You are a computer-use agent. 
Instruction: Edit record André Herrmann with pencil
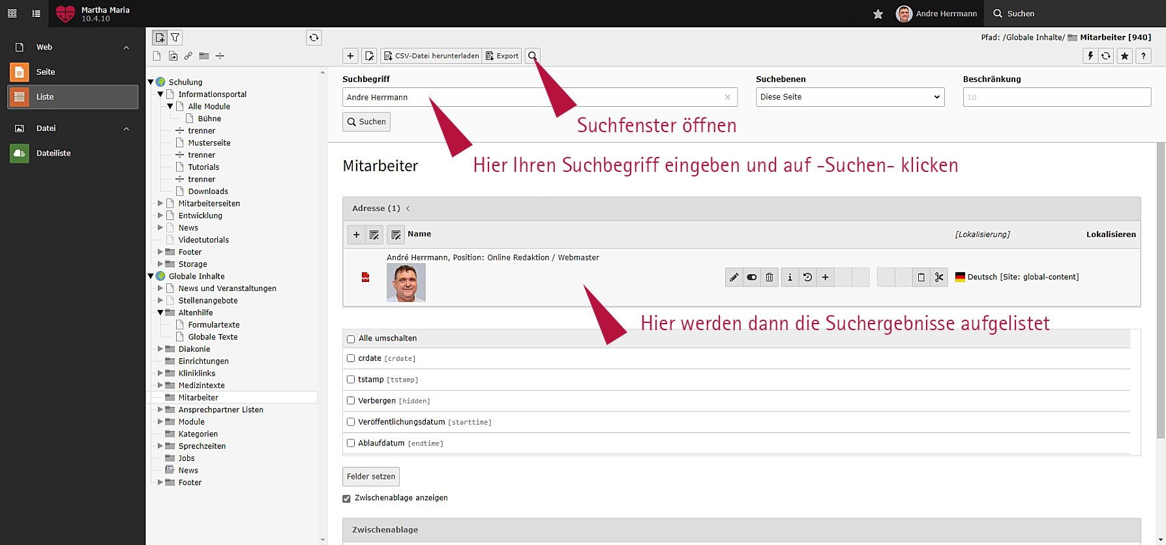[x=734, y=277]
